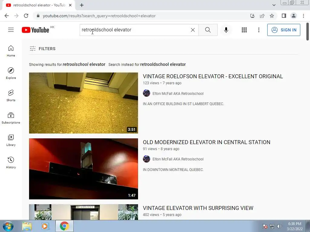The width and height of the screenshot is (310, 232).
Task: Clear the search box with the X
Action: tap(193, 30)
